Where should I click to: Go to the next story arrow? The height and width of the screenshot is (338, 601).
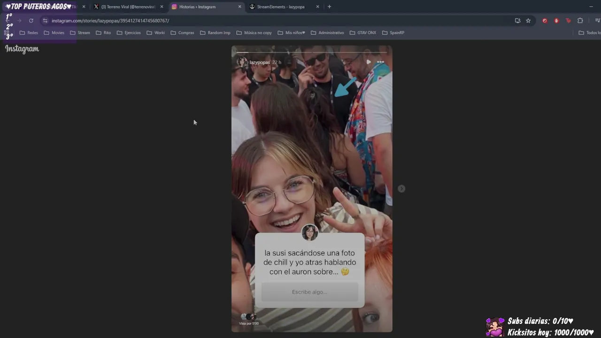[401, 189]
